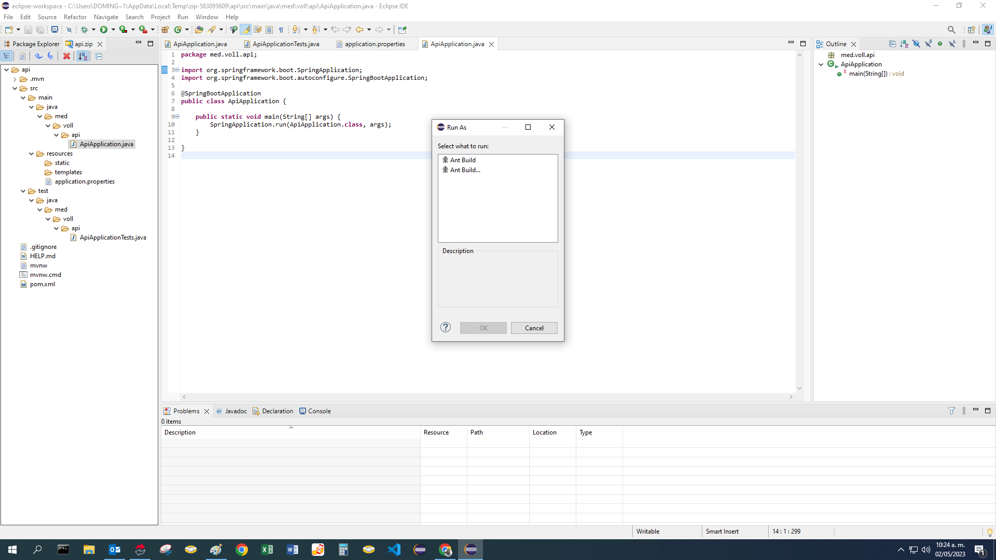The image size is (996, 560).
Task: Collapse the src folder in tree
Action: 15,88
